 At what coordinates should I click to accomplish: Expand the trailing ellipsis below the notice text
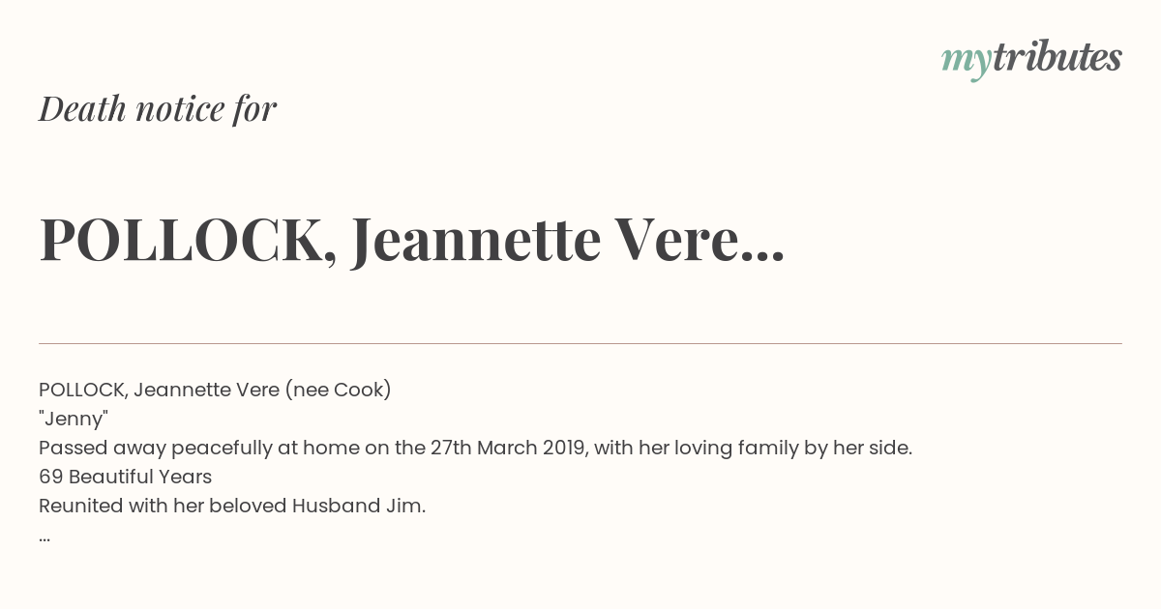[x=45, y=537]
